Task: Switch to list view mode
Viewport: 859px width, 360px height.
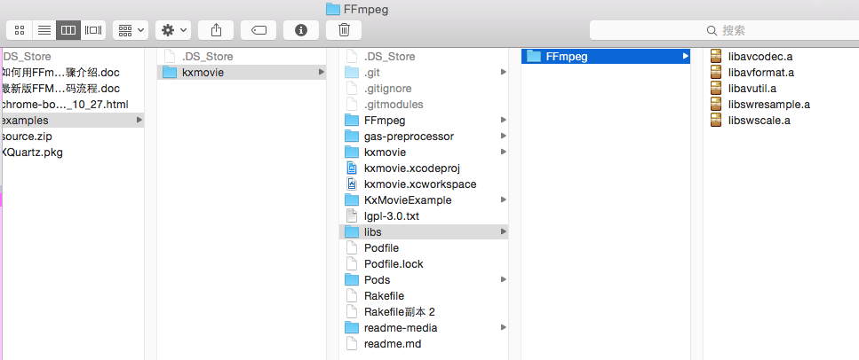Action: [x=44, y=30]
